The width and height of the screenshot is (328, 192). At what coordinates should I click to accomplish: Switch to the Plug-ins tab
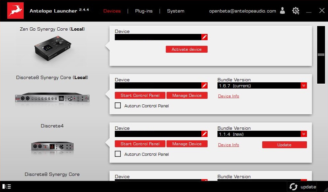144,11
